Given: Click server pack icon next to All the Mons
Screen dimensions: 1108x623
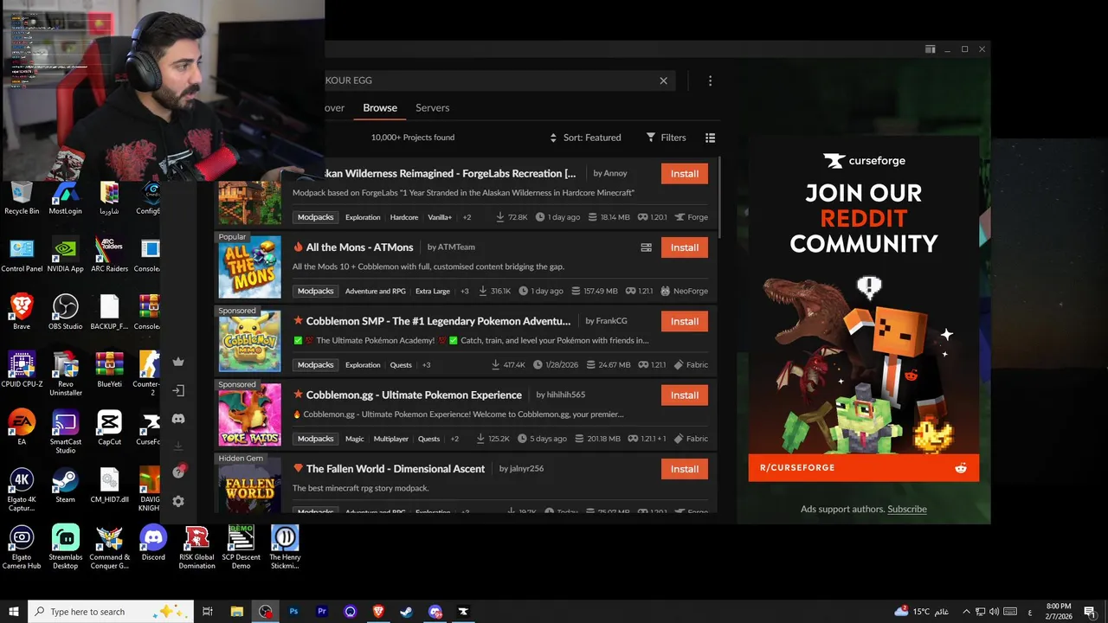Looking at the screenshot, I should [646, 247].
